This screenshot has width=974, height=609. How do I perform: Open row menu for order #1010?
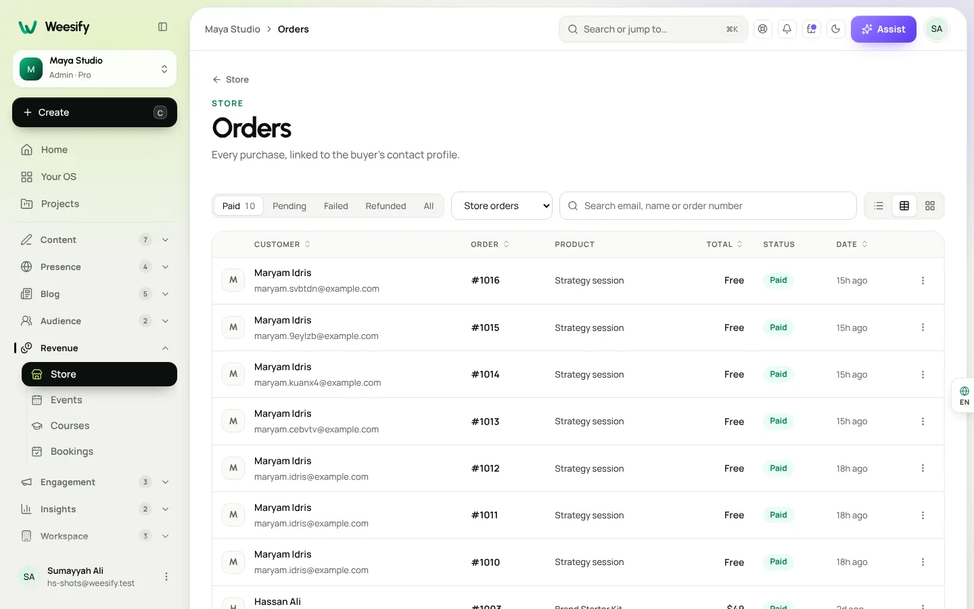[x=923, y=562]
